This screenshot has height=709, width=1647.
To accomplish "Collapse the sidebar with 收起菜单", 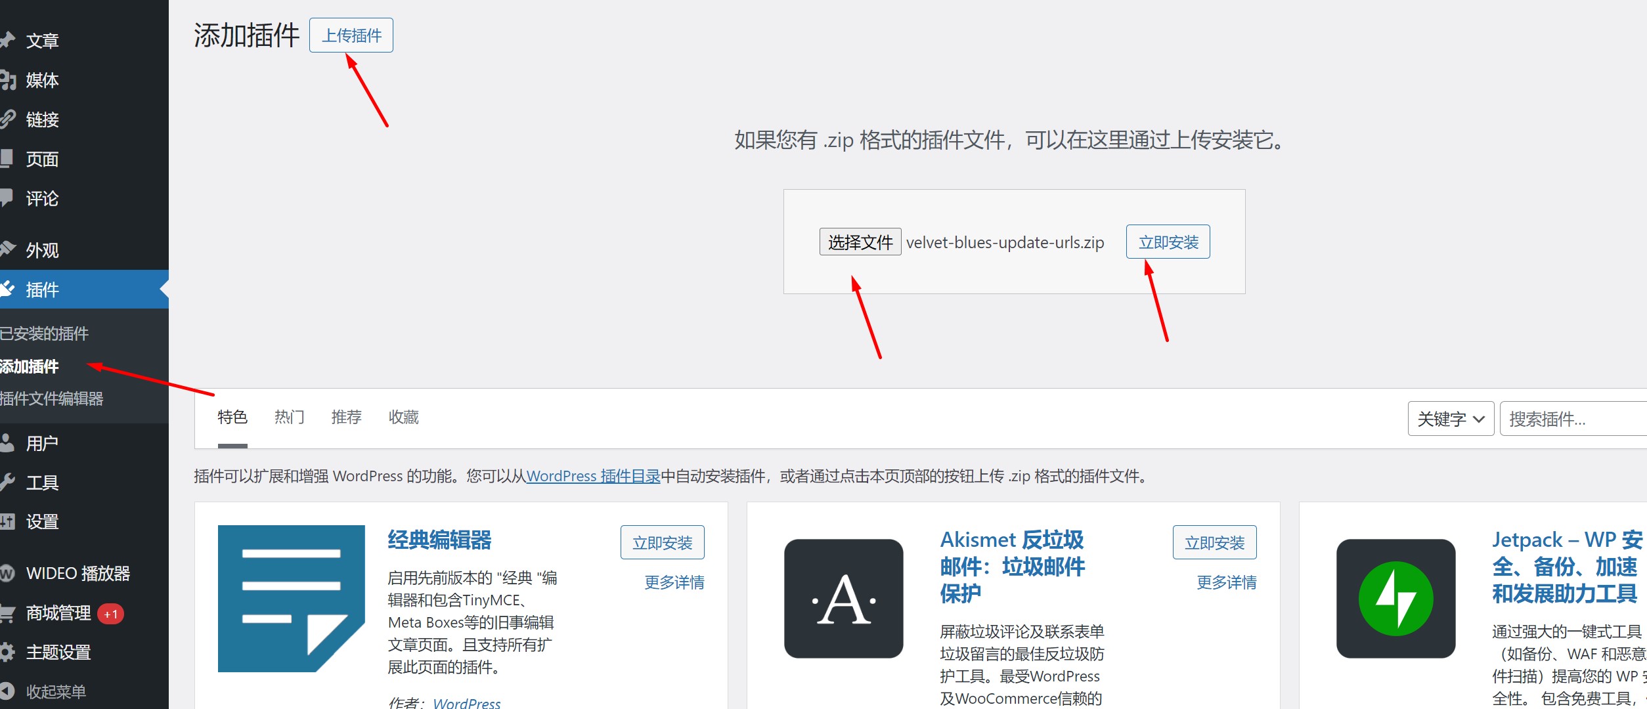I will pos(55,691).
